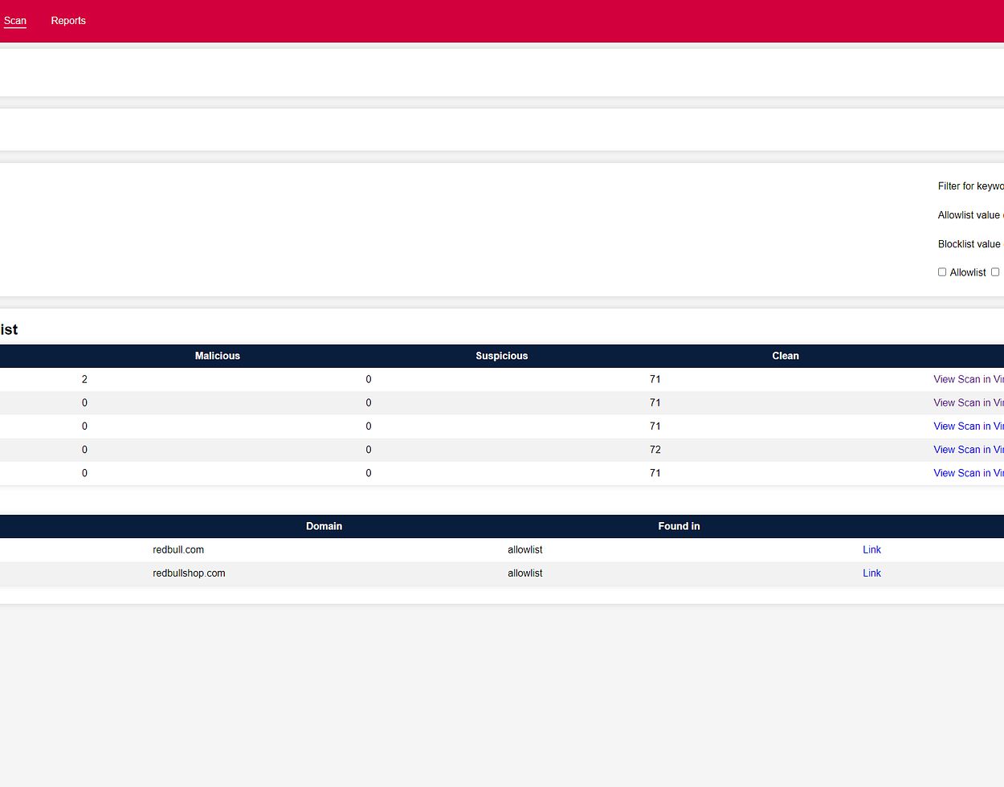Open View Scan link for row with 72 clean
The height and width of the screenshot is (787, 1004).
coord(968,450)
